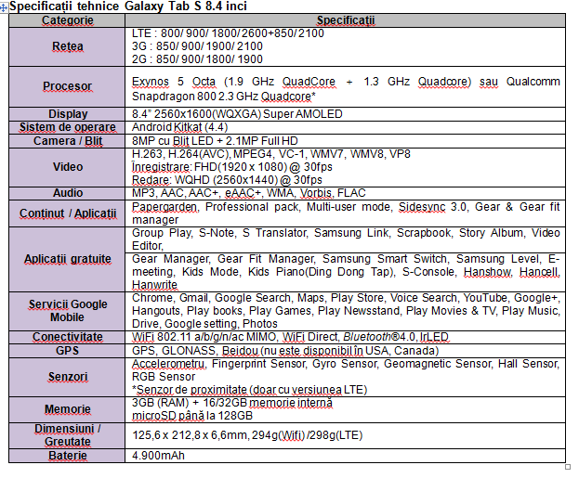Select the 'Display' category cell
The image size is (579, 478).
tap(67, 114)
